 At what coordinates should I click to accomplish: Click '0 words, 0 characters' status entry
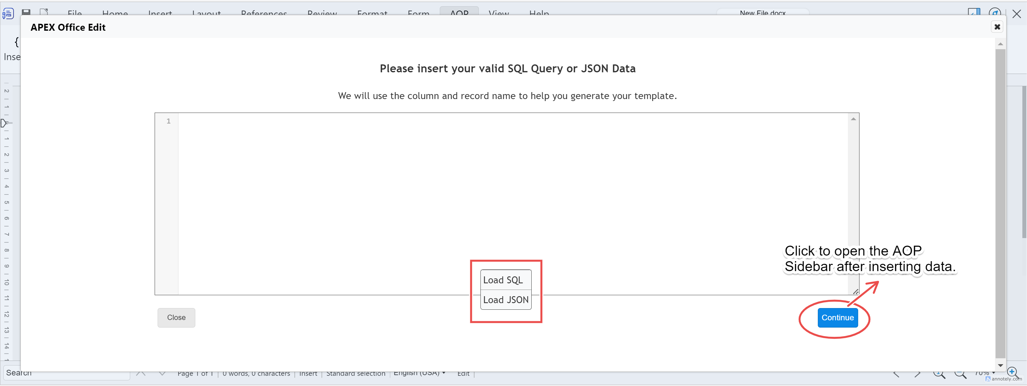tap(256, 374)
